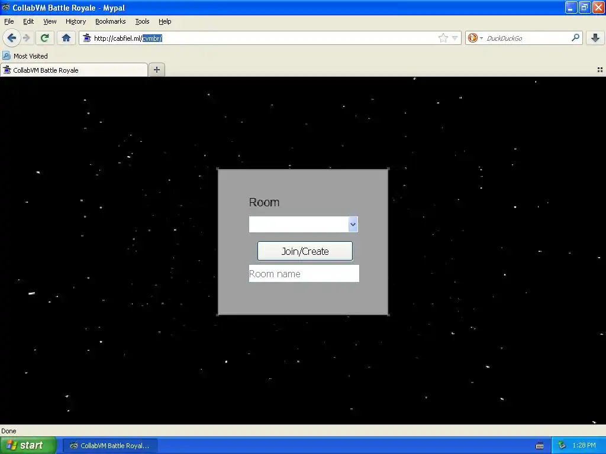Bookmark this page with the star icon
Viewport: 606px width, 454px height.
[443, 38]
